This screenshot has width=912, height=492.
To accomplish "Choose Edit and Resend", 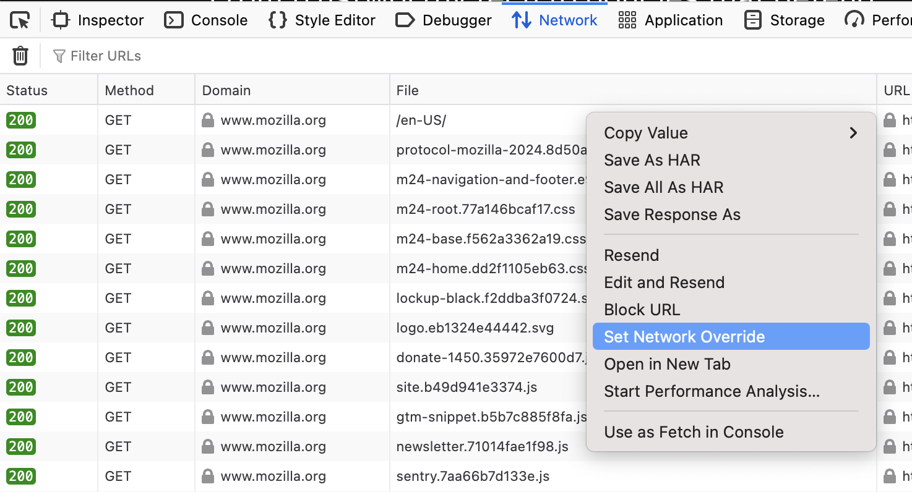I will 664,282.
